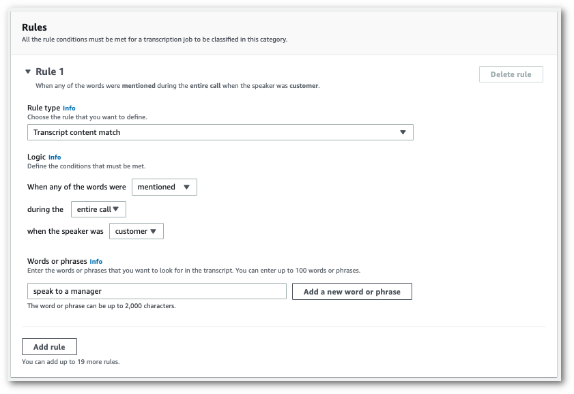Pick a different speaker from the customer dropdown
This screenshot has width=574, height=394.
[x=137, y=231]
